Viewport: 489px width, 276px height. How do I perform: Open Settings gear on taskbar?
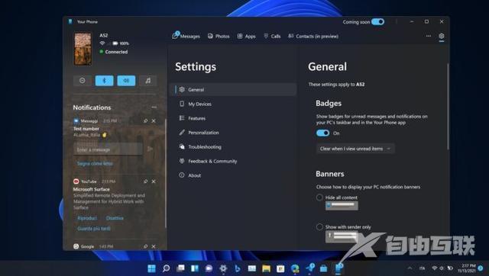click(x=223, y=268)
